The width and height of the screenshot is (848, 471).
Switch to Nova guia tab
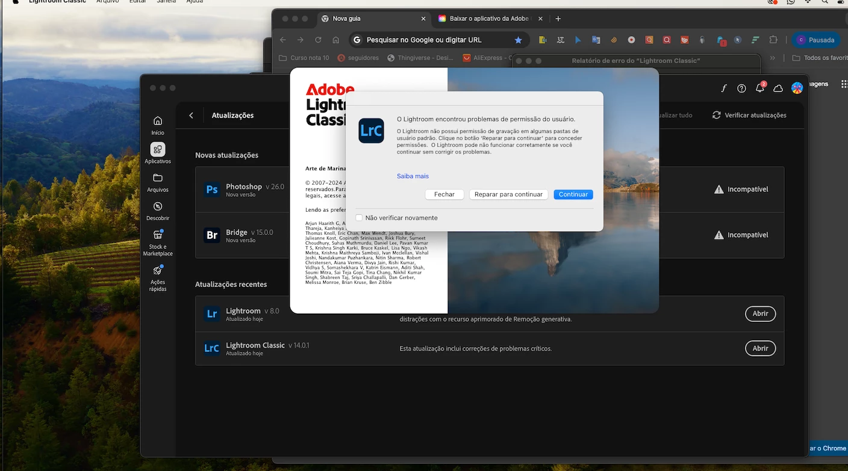pyautogui.click(x=373, y=19)
